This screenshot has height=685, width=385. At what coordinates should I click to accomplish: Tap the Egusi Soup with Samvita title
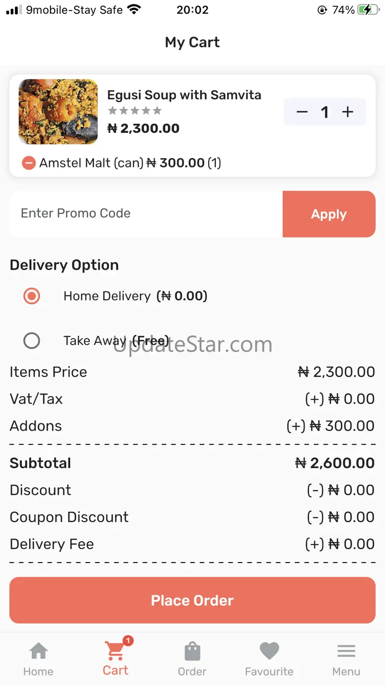(184, 95)
